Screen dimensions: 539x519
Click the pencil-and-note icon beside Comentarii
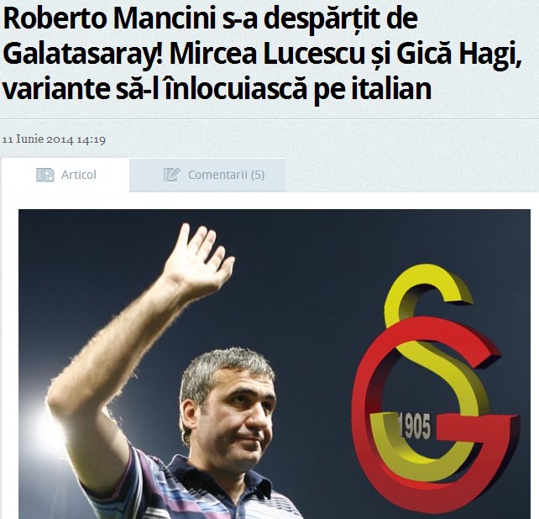pyautogui.click(x=171, y=175)
